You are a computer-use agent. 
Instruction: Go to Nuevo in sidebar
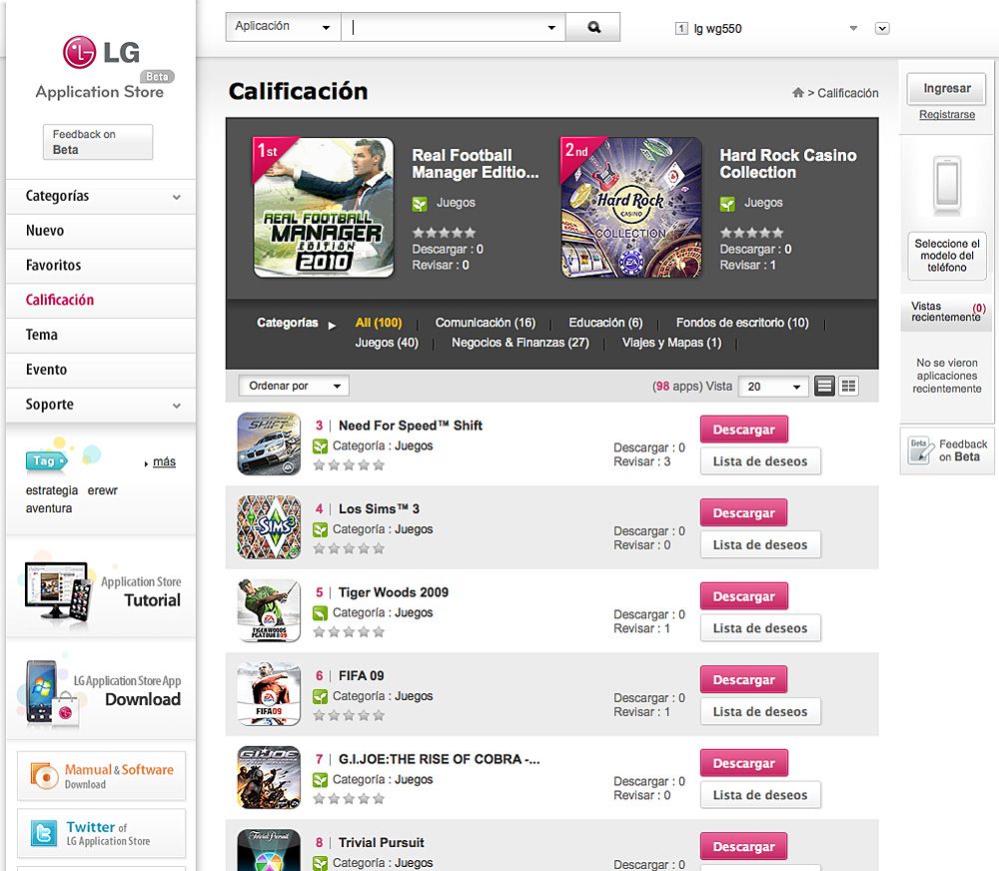(x=101, y=231)
